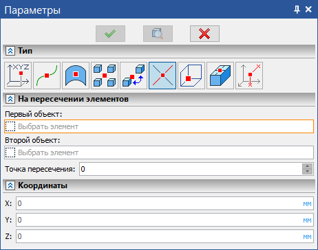This screenshot has height=250, width=318.
Task: Decrease Точка пересечения with down arrow
Action: coord(308,172)
